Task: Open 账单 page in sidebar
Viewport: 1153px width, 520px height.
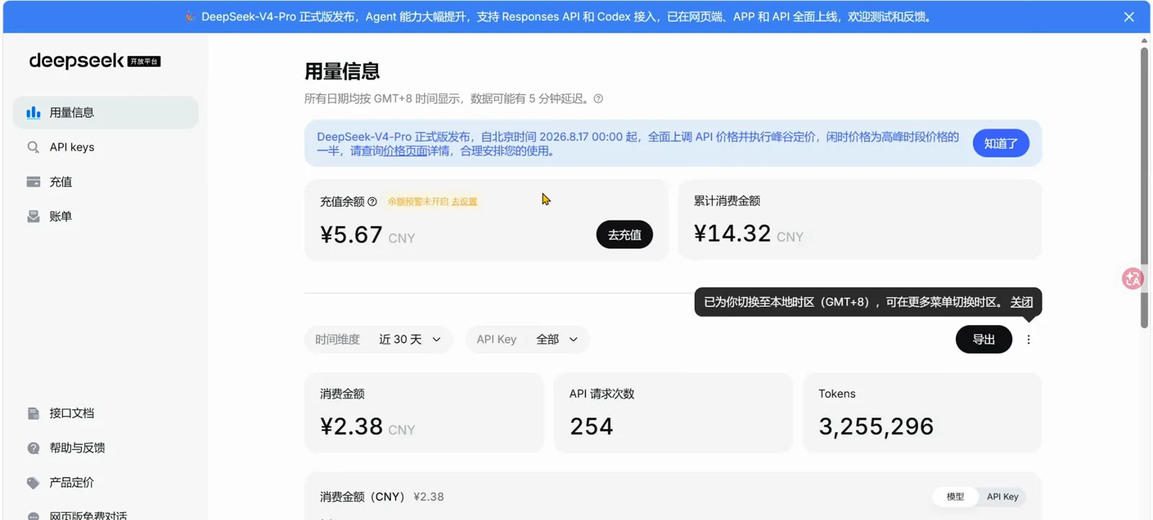Action: (x=105, y=216)
